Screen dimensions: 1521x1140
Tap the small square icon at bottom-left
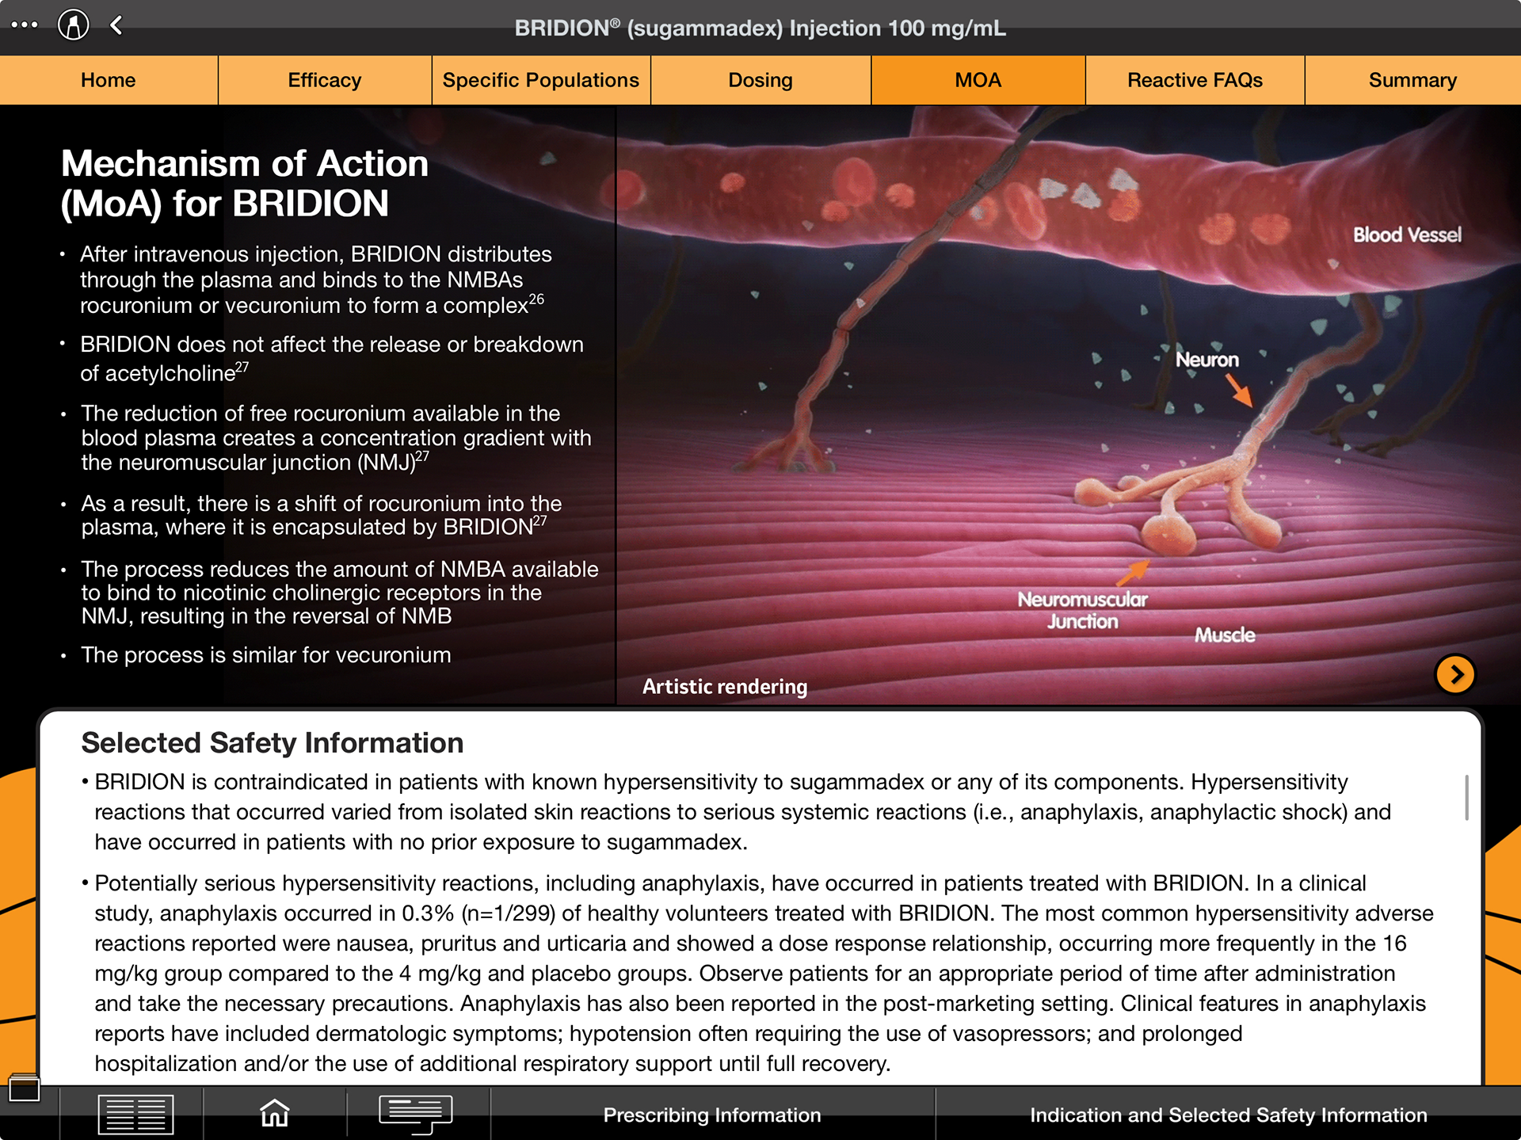(25, 1089)
